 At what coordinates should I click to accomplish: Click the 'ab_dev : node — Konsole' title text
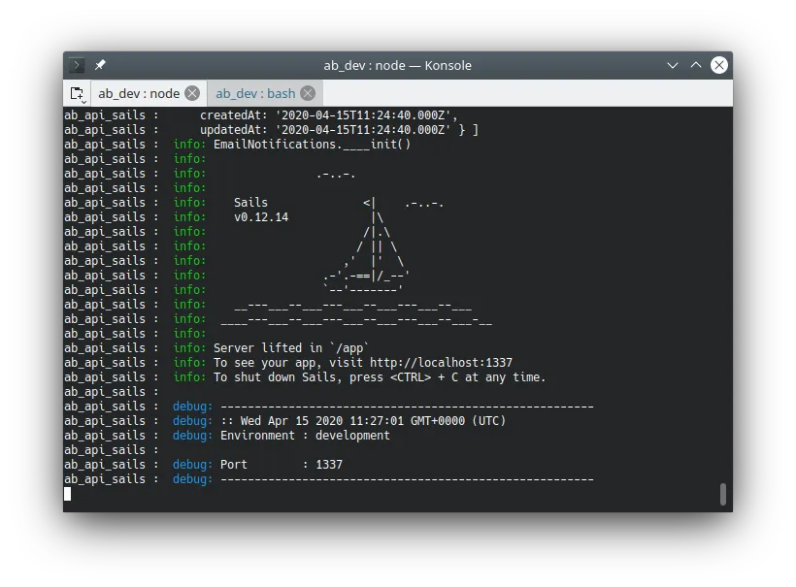point(397,65)
